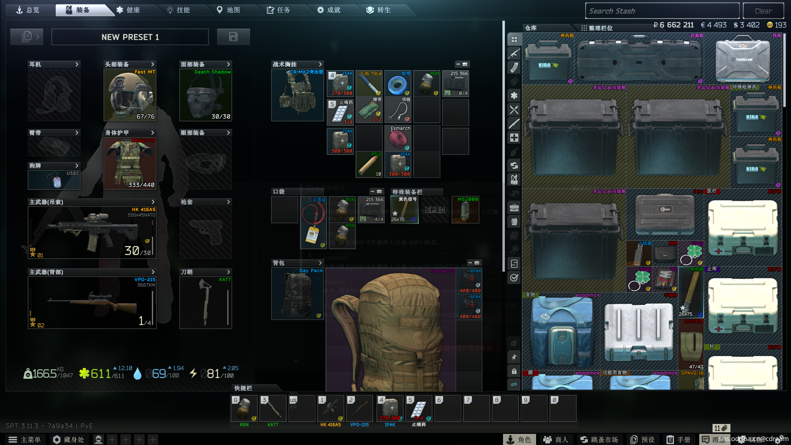Click the IFAK quick slot 4
The image size is (791, 445).
pyautogui.click(x=390, y=408)
